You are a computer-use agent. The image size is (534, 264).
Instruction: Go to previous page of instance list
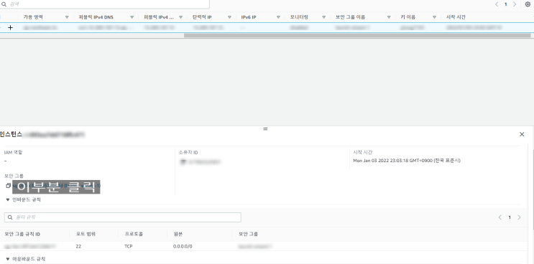(x=497, y=4)
